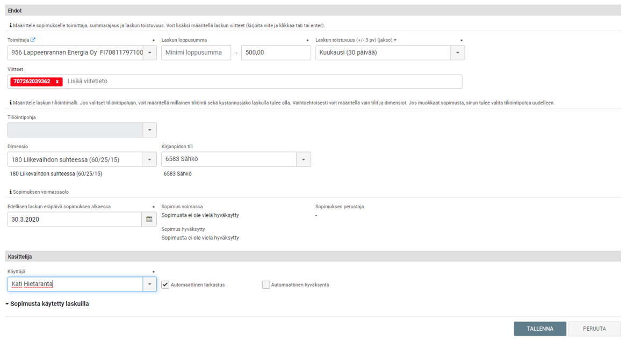
Task: Click the Minimi loppusumma input field
Action: [x=196, y=53]
